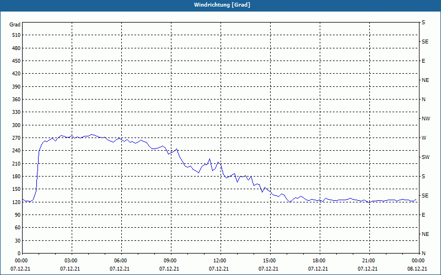This screenshot has width=441, height=275.
Task: Click the 00:00 label at the chart start
Action: coord(21,261)
